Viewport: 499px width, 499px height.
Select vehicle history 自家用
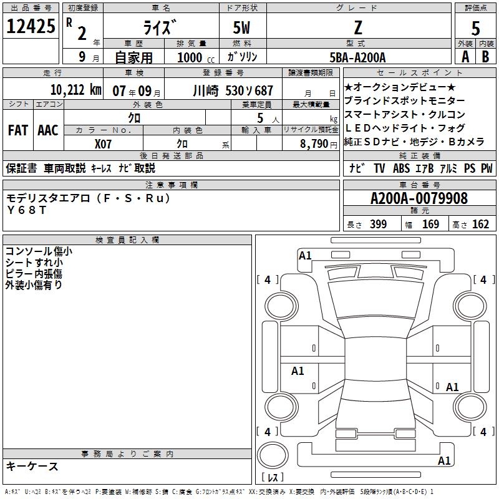coord(133,57)
